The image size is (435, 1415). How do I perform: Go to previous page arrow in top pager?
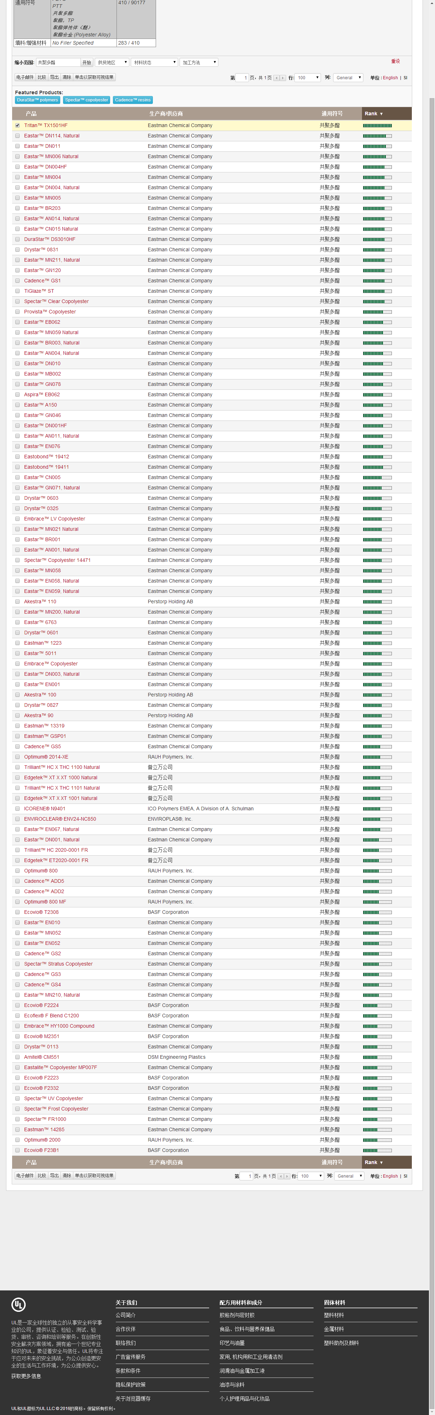(x=276, y=78)
